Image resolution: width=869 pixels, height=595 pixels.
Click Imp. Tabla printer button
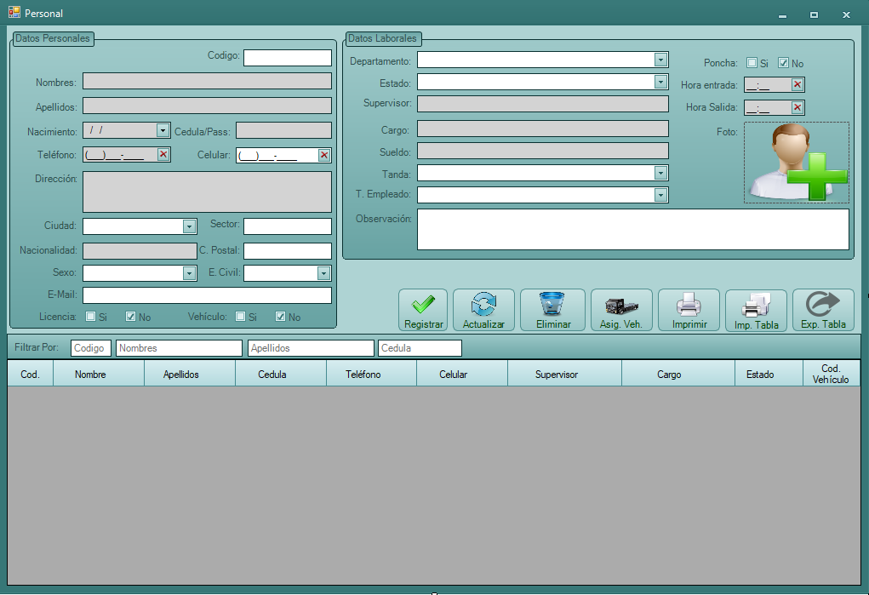point(756,311)
